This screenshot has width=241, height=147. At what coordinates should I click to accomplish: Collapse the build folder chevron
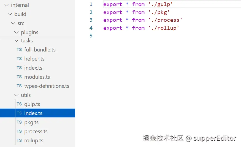(10, 14)
